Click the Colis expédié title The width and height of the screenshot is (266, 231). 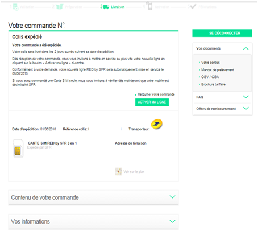pyautogui.click(x=27, y=36)
